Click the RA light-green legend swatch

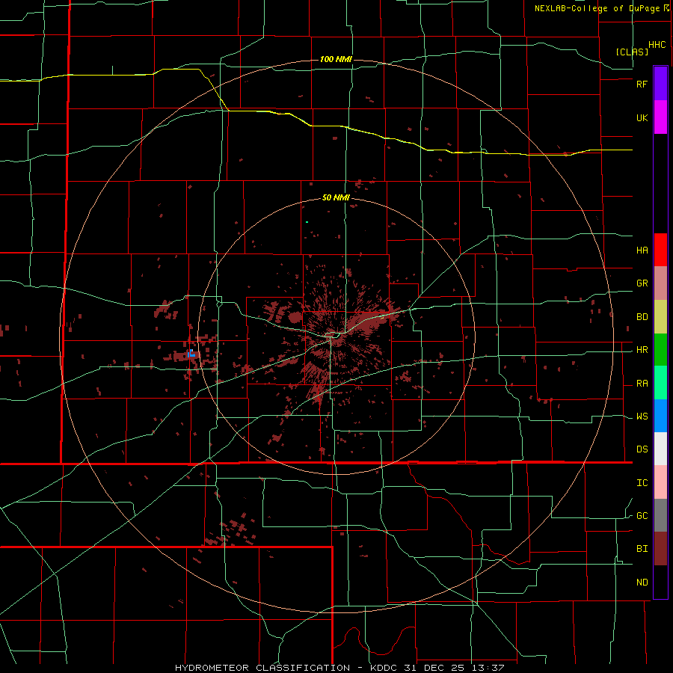[x=660, y=383]
